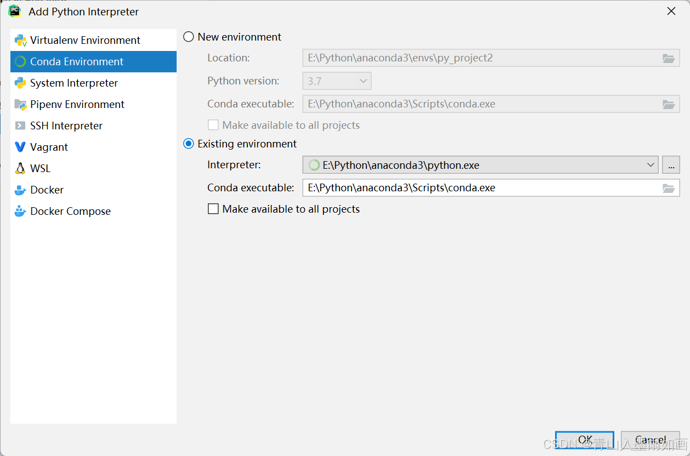Select Vagrant from the sidebar list
The image size is (690, 456).
pos(93,147)
